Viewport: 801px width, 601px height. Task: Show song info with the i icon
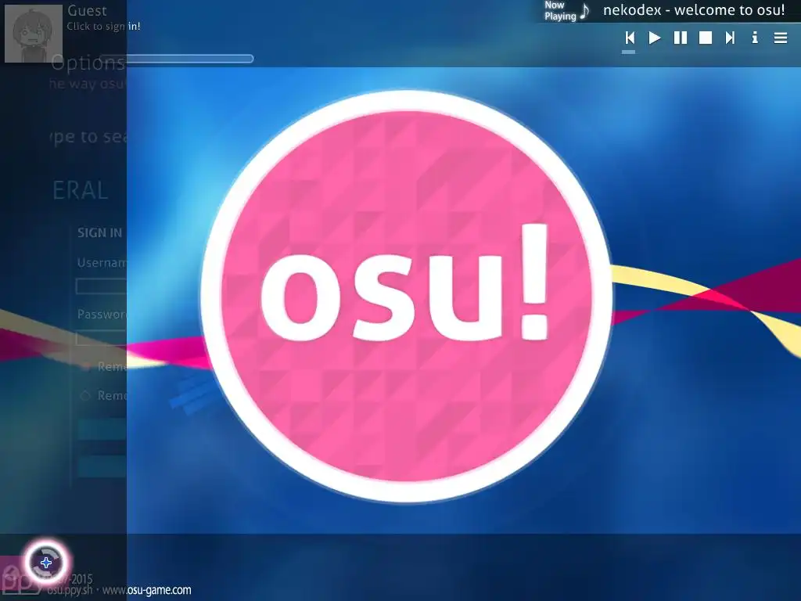(x=755, y=38)
